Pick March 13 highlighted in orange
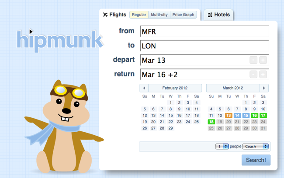Viewport: 284px width, 178px height. [229, 116]
